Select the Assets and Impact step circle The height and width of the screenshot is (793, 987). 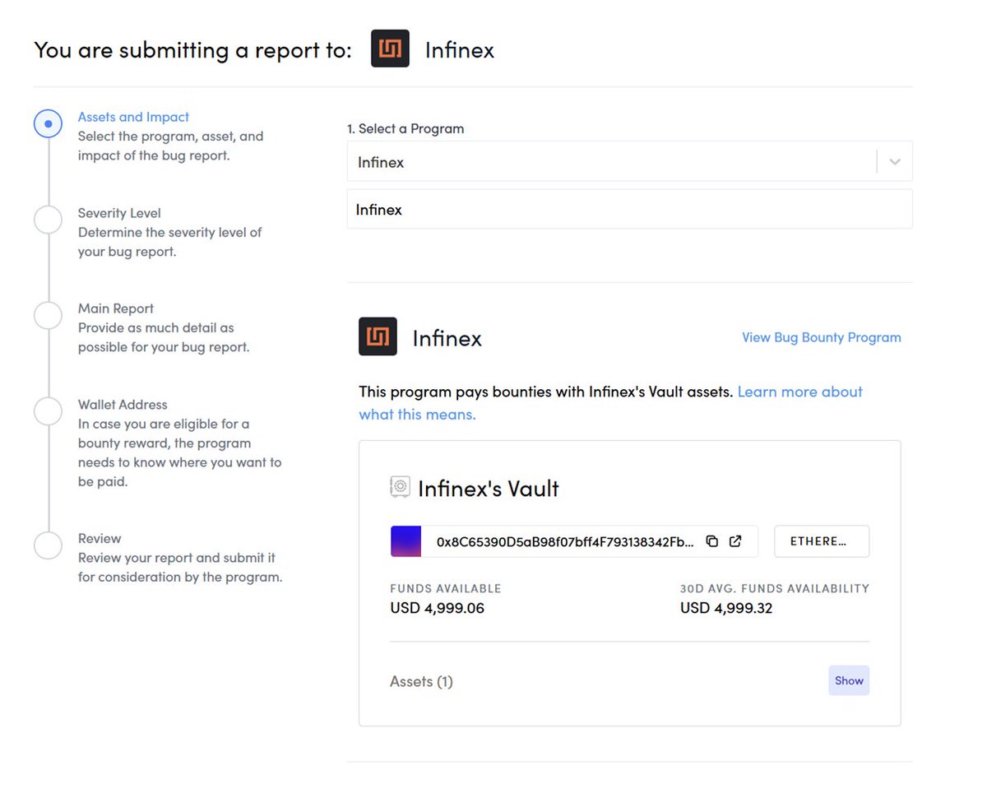pos(49,124)
